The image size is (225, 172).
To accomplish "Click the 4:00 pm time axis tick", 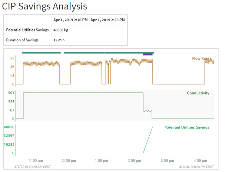I will [x=200, y=161].
